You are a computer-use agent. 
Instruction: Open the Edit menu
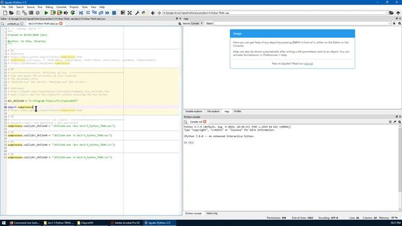[11, 7]
